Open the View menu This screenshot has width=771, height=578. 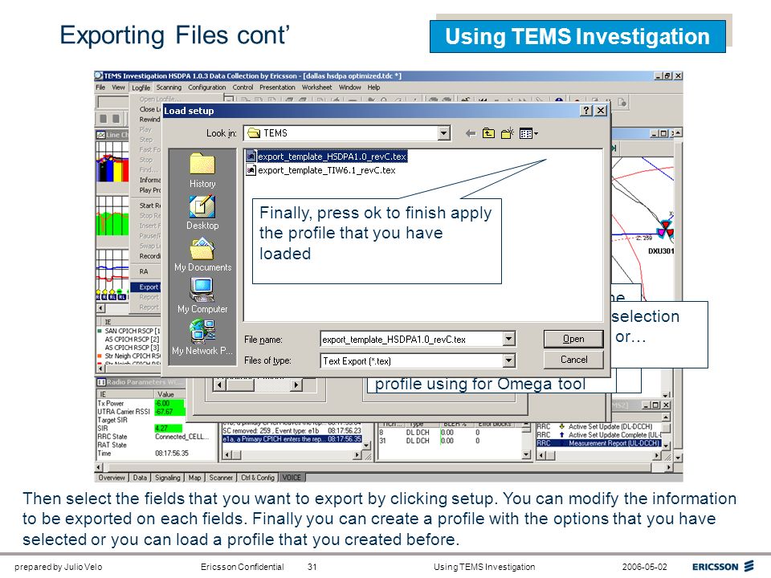[x=118, y=88]
